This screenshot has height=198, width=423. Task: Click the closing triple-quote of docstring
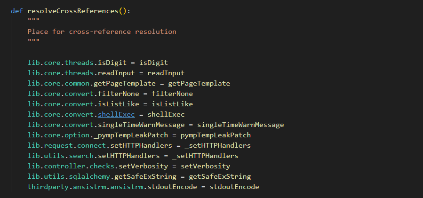(x=34, y=41)
